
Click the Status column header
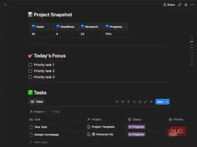coord(134,119)
